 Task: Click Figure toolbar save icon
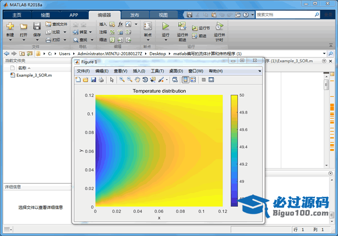93,80
